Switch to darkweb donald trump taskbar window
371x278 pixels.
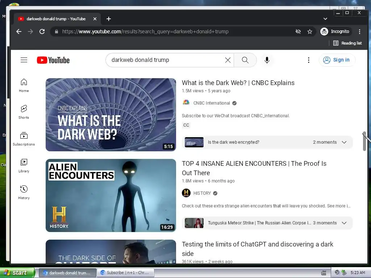tap(67, 273)
